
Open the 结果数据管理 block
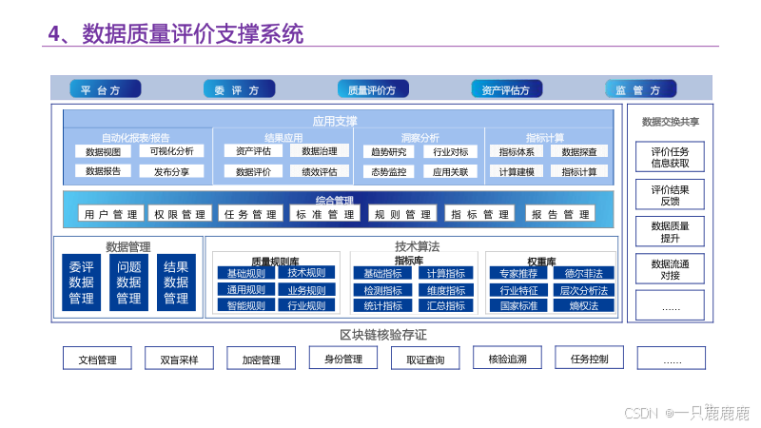176,282
